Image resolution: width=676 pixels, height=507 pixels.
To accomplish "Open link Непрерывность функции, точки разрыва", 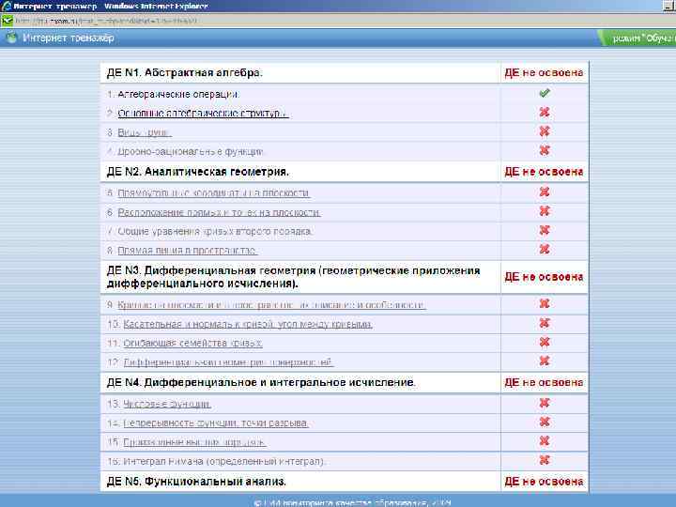I will point(216,423).
